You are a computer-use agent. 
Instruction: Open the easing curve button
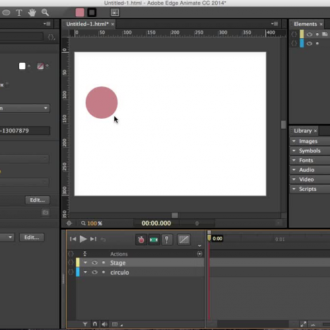pos(183,240)
